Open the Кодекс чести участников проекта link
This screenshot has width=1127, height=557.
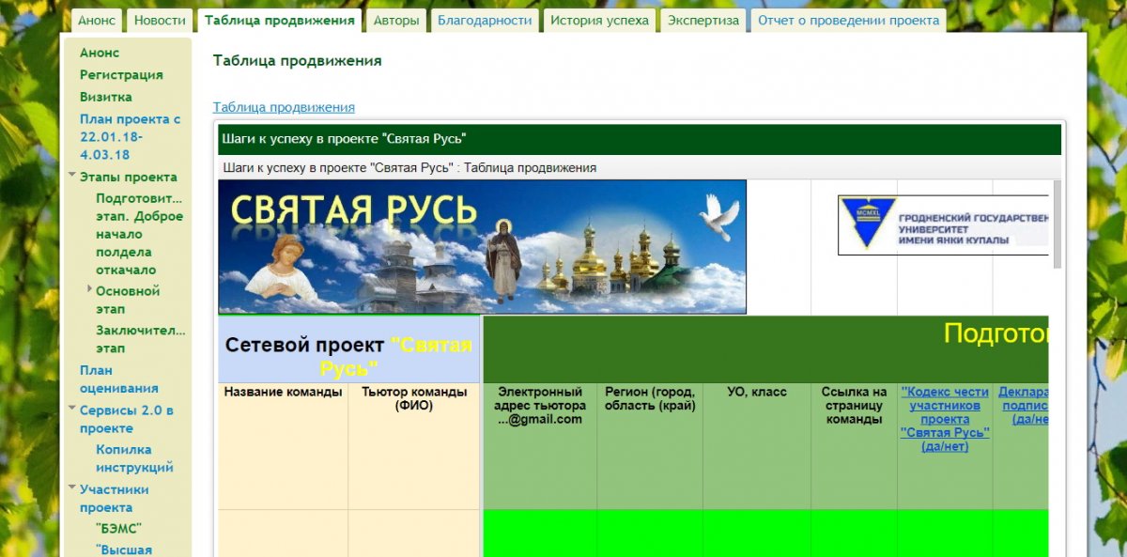(x=944, y=419)
